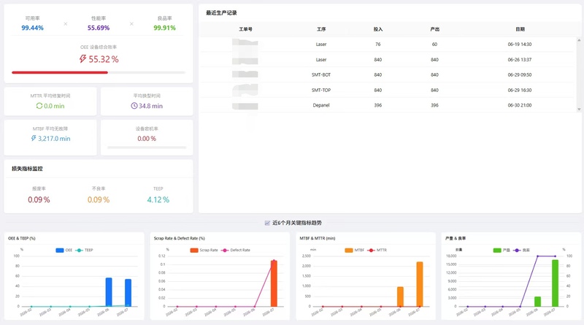Click the red OEE progress bar
This screenshot has width=584, height=325.
60,72
